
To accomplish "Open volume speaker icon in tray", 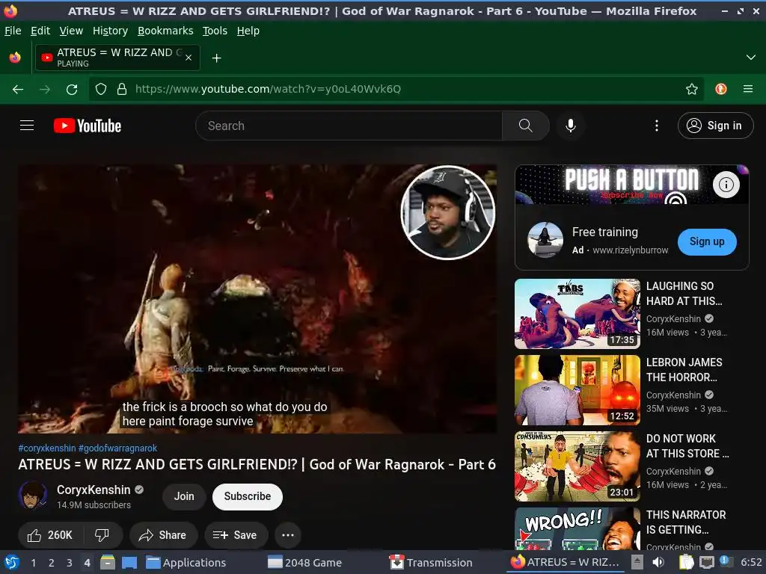I will point(658,562).
